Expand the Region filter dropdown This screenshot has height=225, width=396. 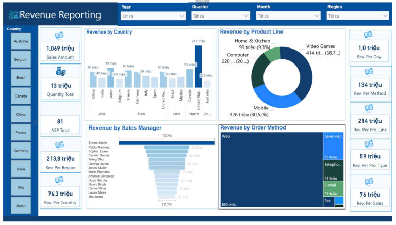pos(358,16)
